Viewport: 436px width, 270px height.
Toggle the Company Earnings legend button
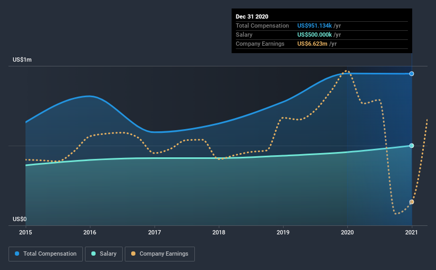(x=160, y=254)
